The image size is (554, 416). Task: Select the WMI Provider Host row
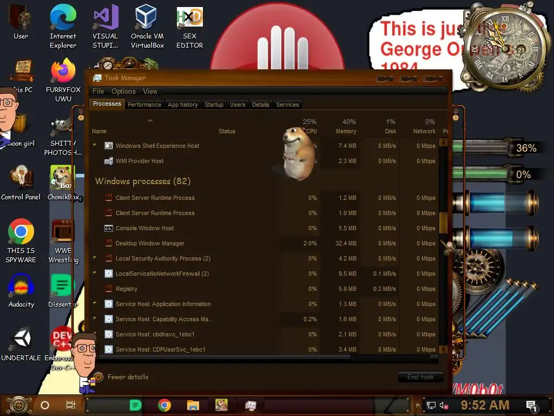[x=265, y=161]
